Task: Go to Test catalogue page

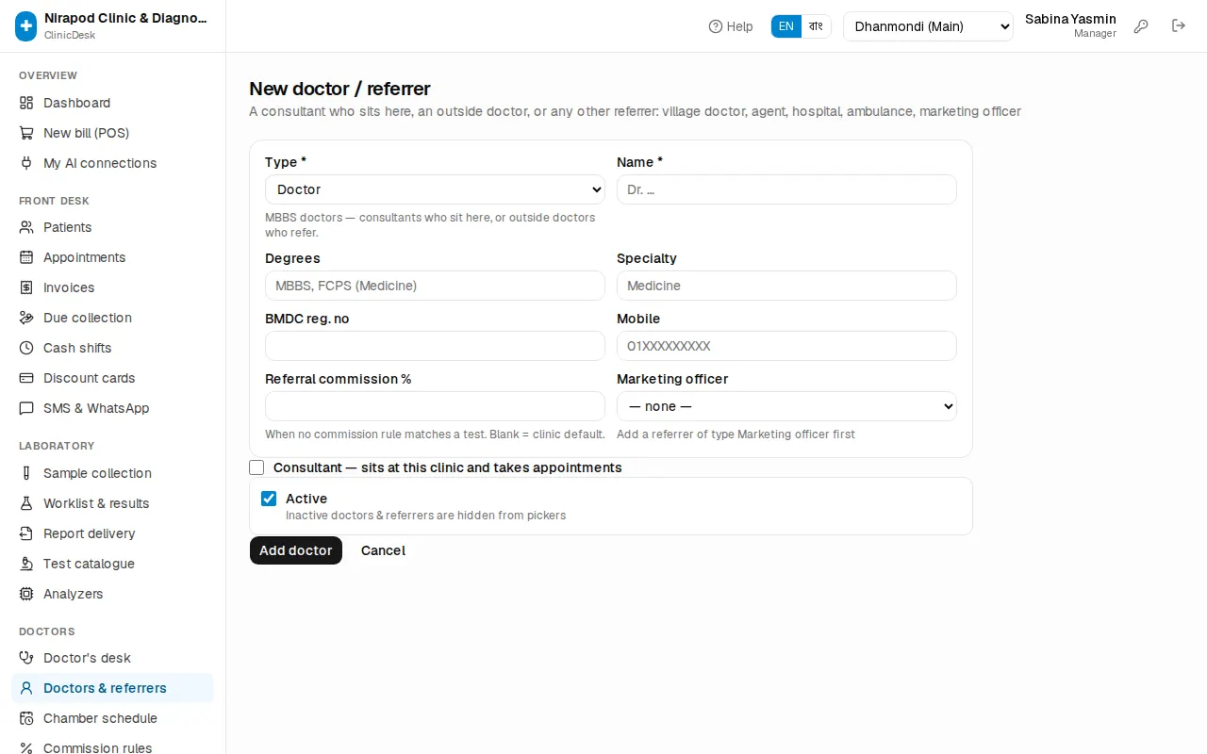Action: pos(112,564)
